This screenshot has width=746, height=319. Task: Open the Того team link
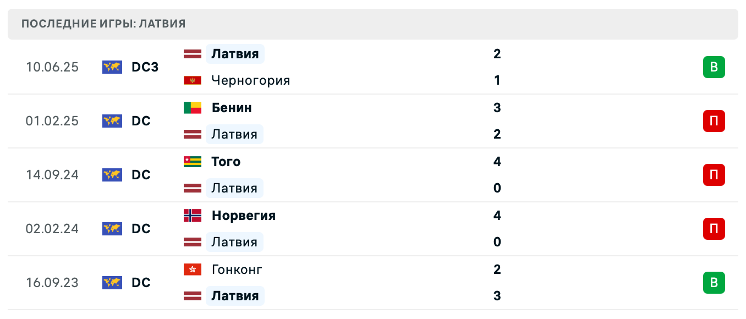[x=226, y=162]
